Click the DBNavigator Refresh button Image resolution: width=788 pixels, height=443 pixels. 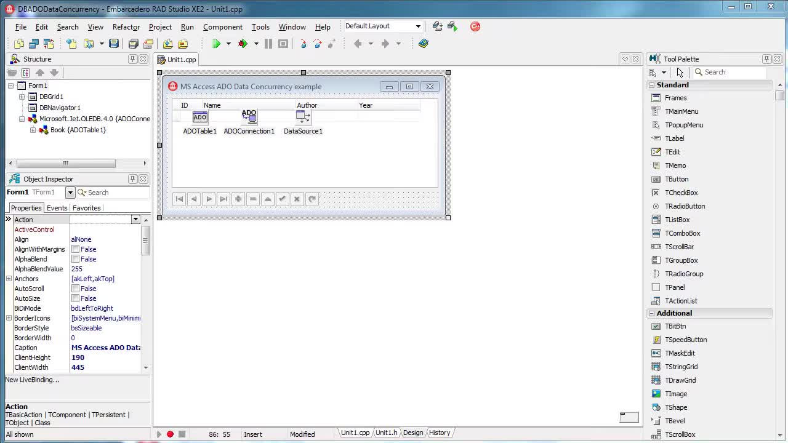312,199
